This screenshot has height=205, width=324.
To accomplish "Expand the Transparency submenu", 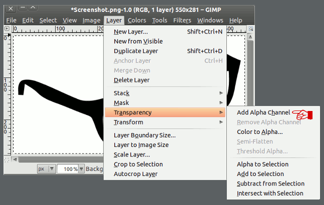I will [165, 112].
